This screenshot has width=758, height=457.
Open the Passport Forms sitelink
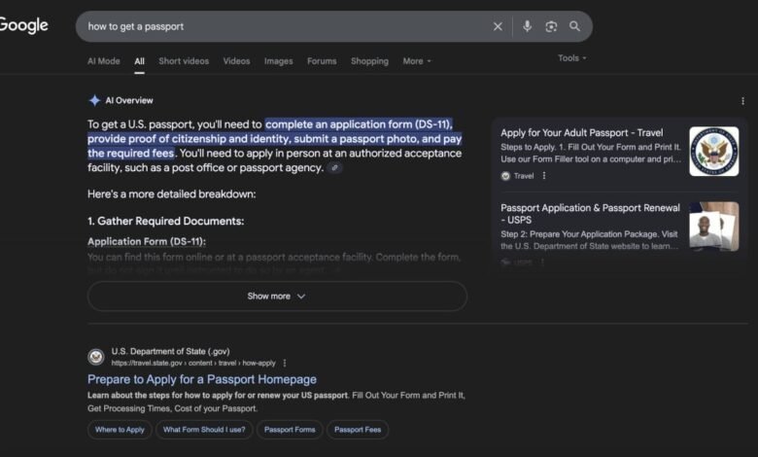pos(290,430)
